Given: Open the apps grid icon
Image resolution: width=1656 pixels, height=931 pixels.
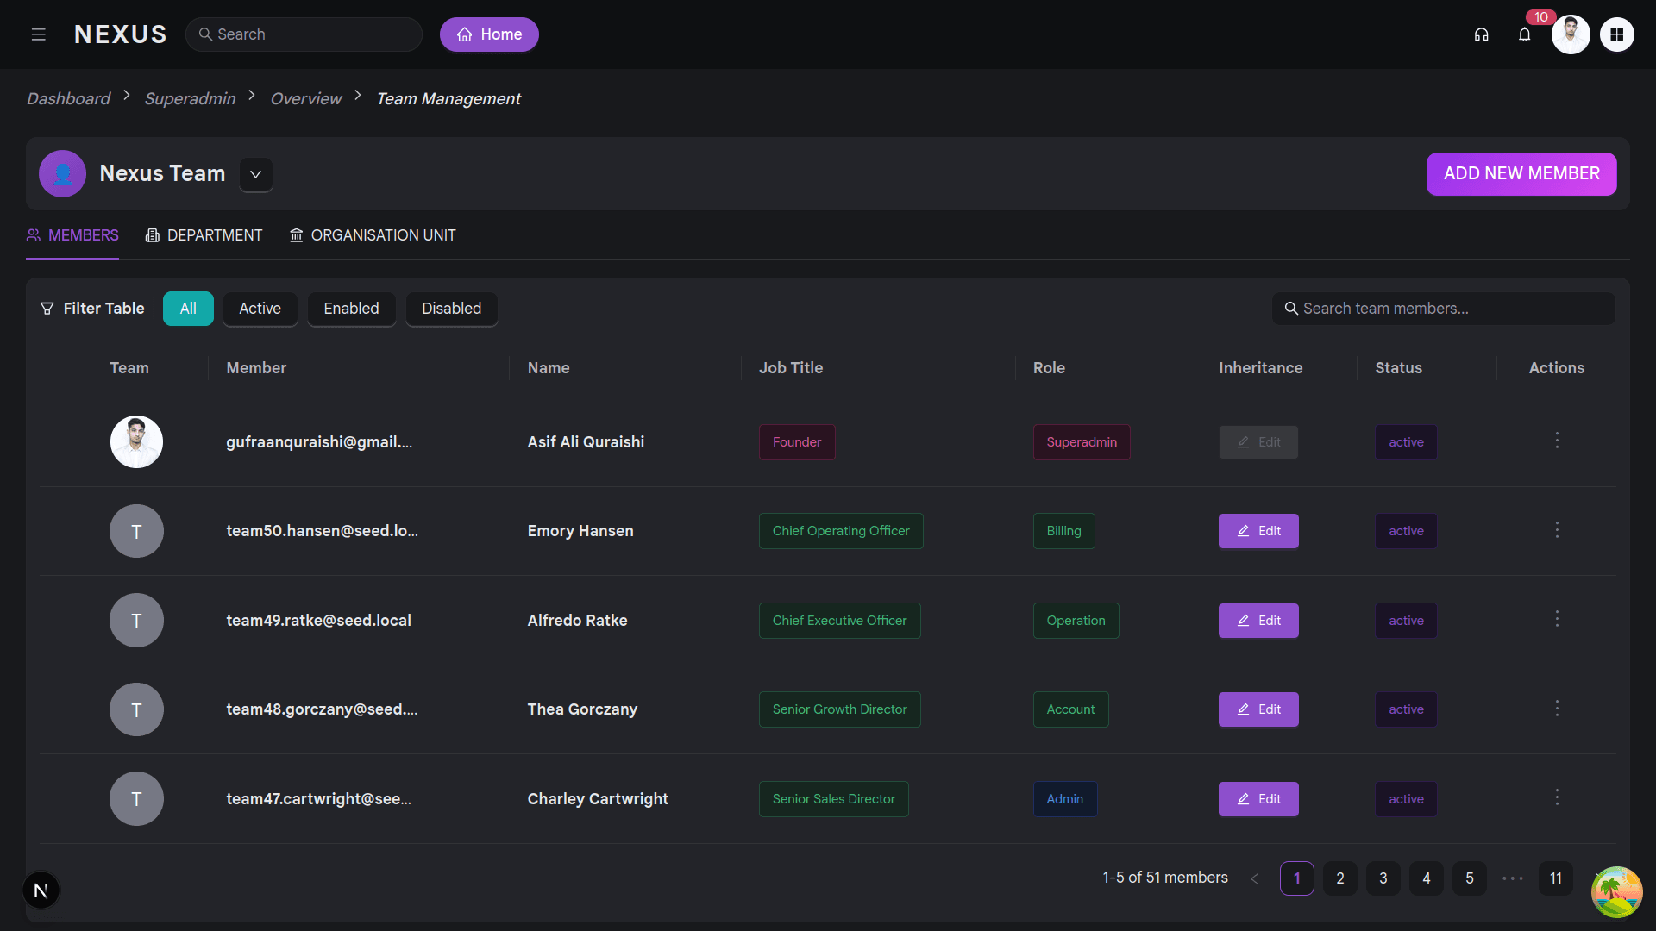Looking at the screenshot, I should coord(1617,34).
